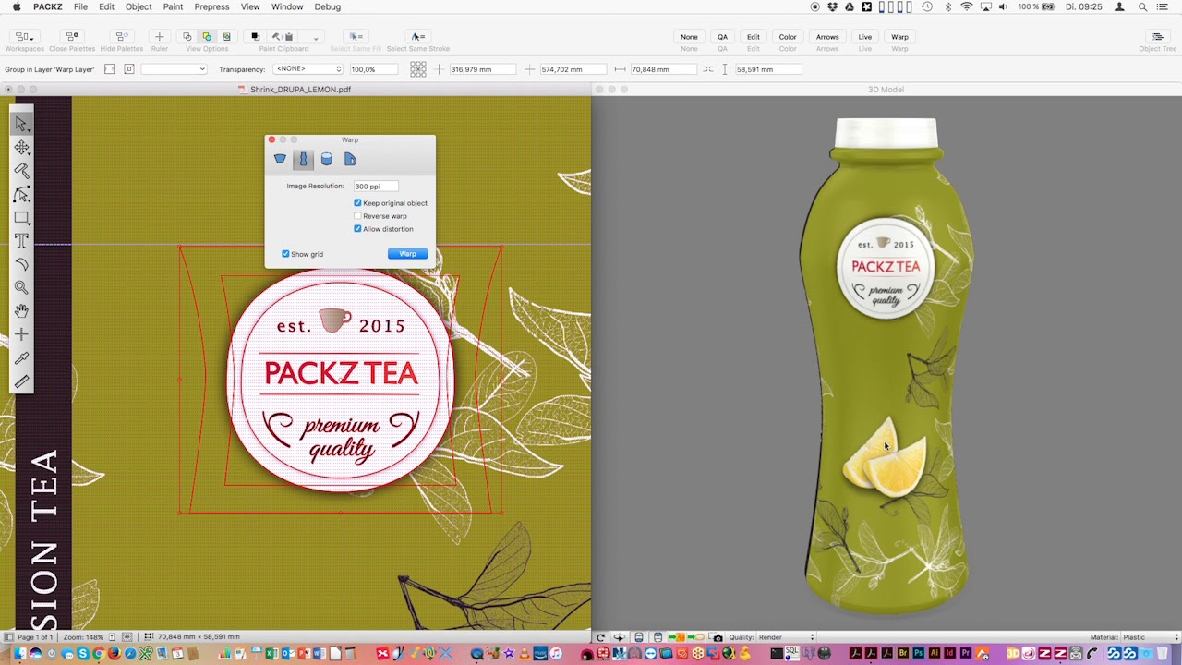1182x665 pixels.
Task: Switch to the QA workspace button
Action: click(722, 37)
